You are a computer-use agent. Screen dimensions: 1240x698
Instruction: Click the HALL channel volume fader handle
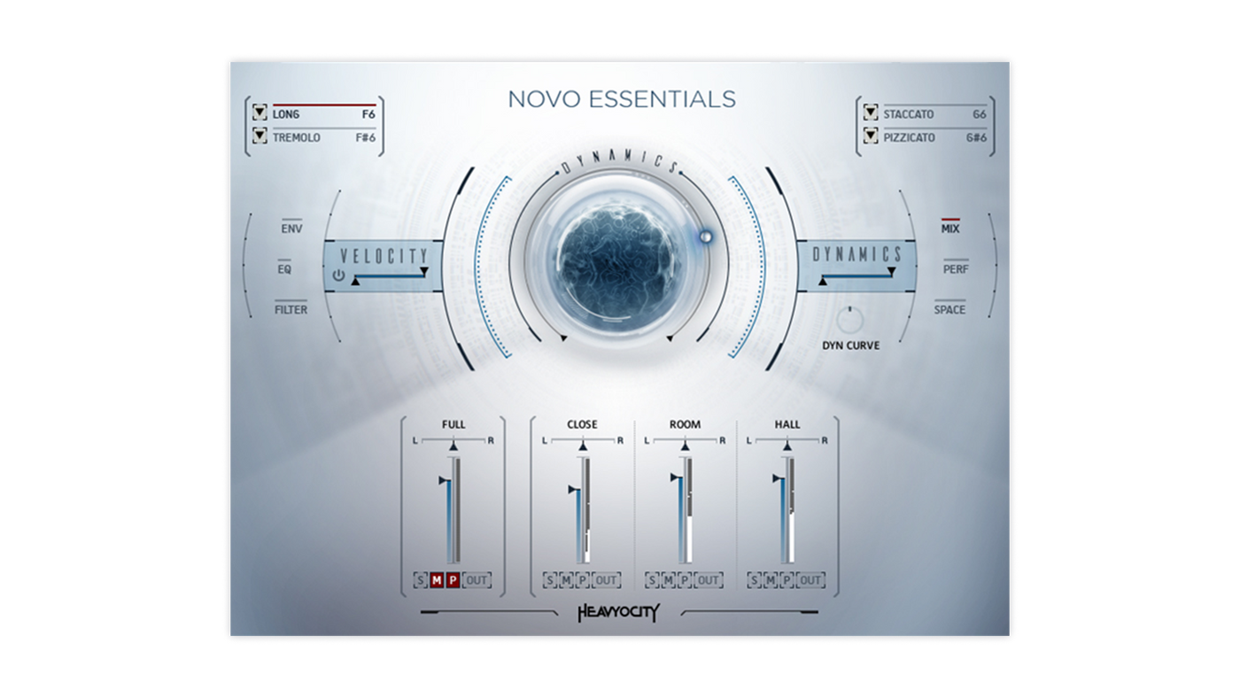point(777,478)
